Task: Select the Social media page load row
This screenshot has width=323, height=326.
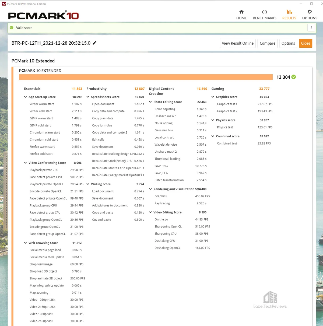Action: (55, 250)
